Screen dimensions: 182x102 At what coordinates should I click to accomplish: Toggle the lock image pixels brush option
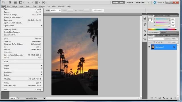[x=156, y=42]
